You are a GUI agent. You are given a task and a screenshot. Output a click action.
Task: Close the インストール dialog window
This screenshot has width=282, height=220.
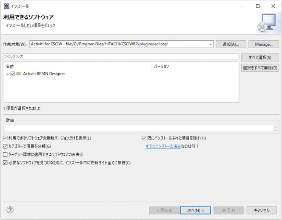[273, 6]
